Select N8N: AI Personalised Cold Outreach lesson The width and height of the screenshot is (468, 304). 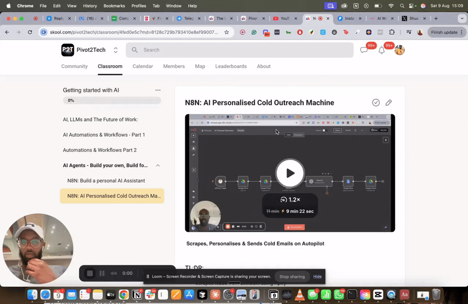coord(112,196)
